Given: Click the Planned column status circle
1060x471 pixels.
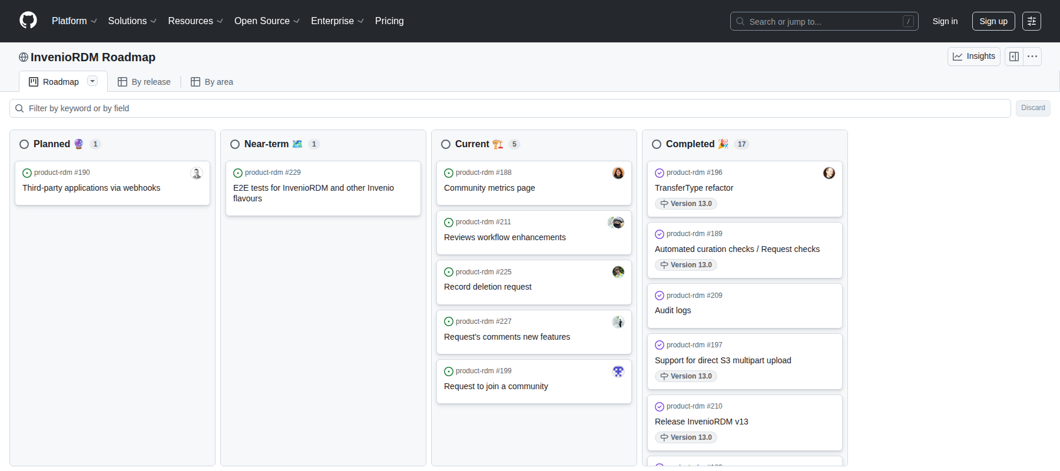Looking at the screenshot, I should pos(24,144).
